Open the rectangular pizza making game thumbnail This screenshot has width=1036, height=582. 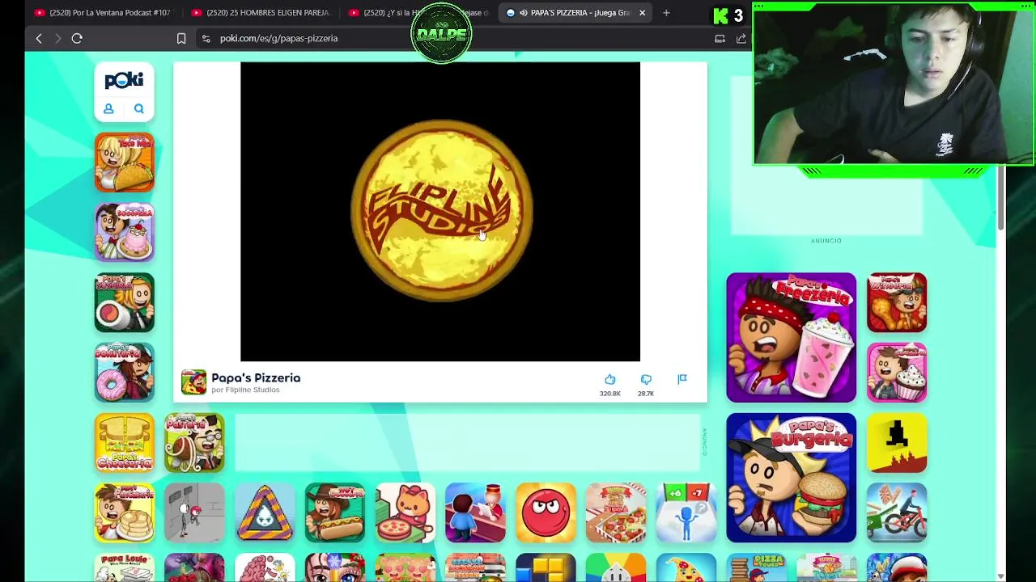[616, 513]
